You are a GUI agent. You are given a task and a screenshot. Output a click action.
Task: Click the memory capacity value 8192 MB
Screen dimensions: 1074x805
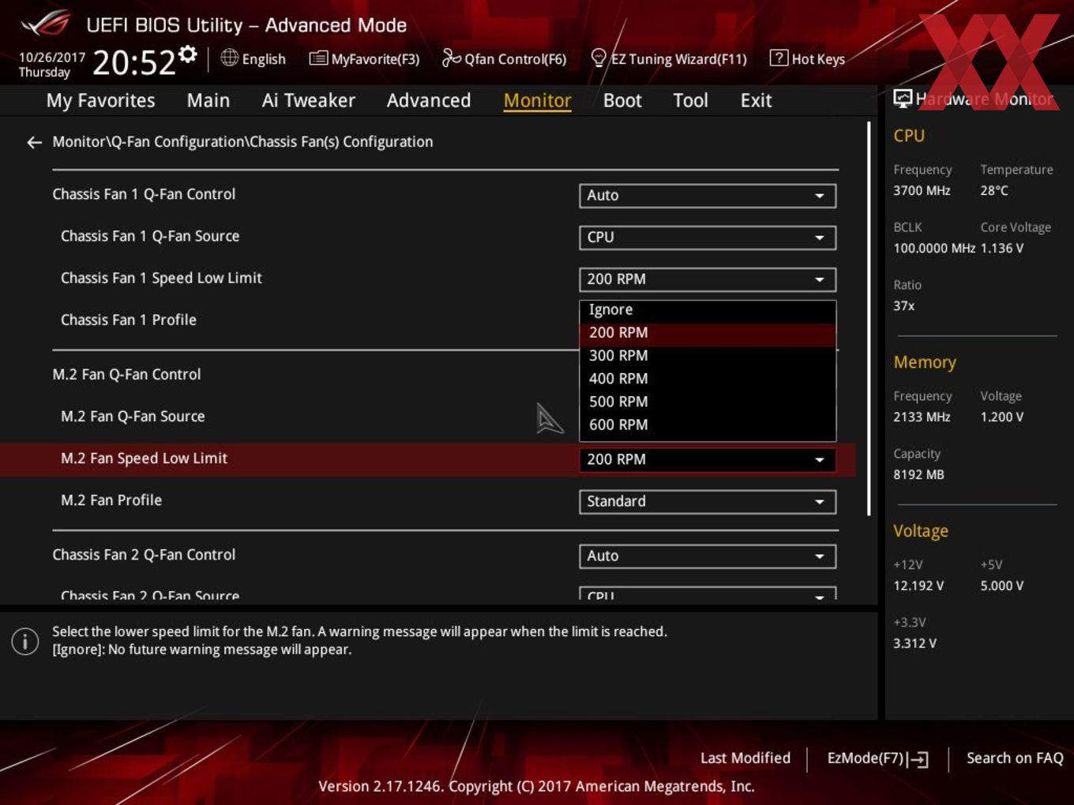918,475
